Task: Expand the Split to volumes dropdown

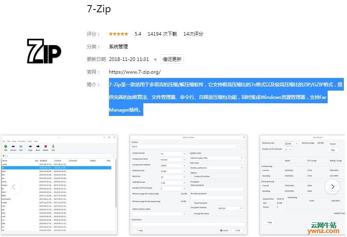Action: [x=159, y=214]
